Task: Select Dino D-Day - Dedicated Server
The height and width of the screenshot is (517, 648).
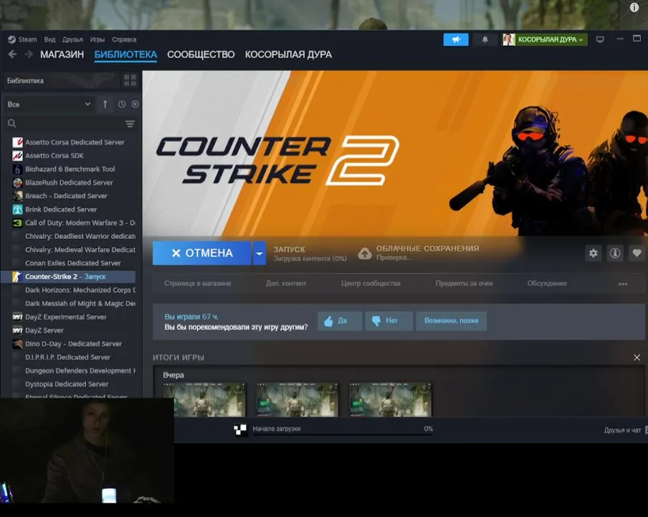Action: pyautogui.click(x=73, y=344)
